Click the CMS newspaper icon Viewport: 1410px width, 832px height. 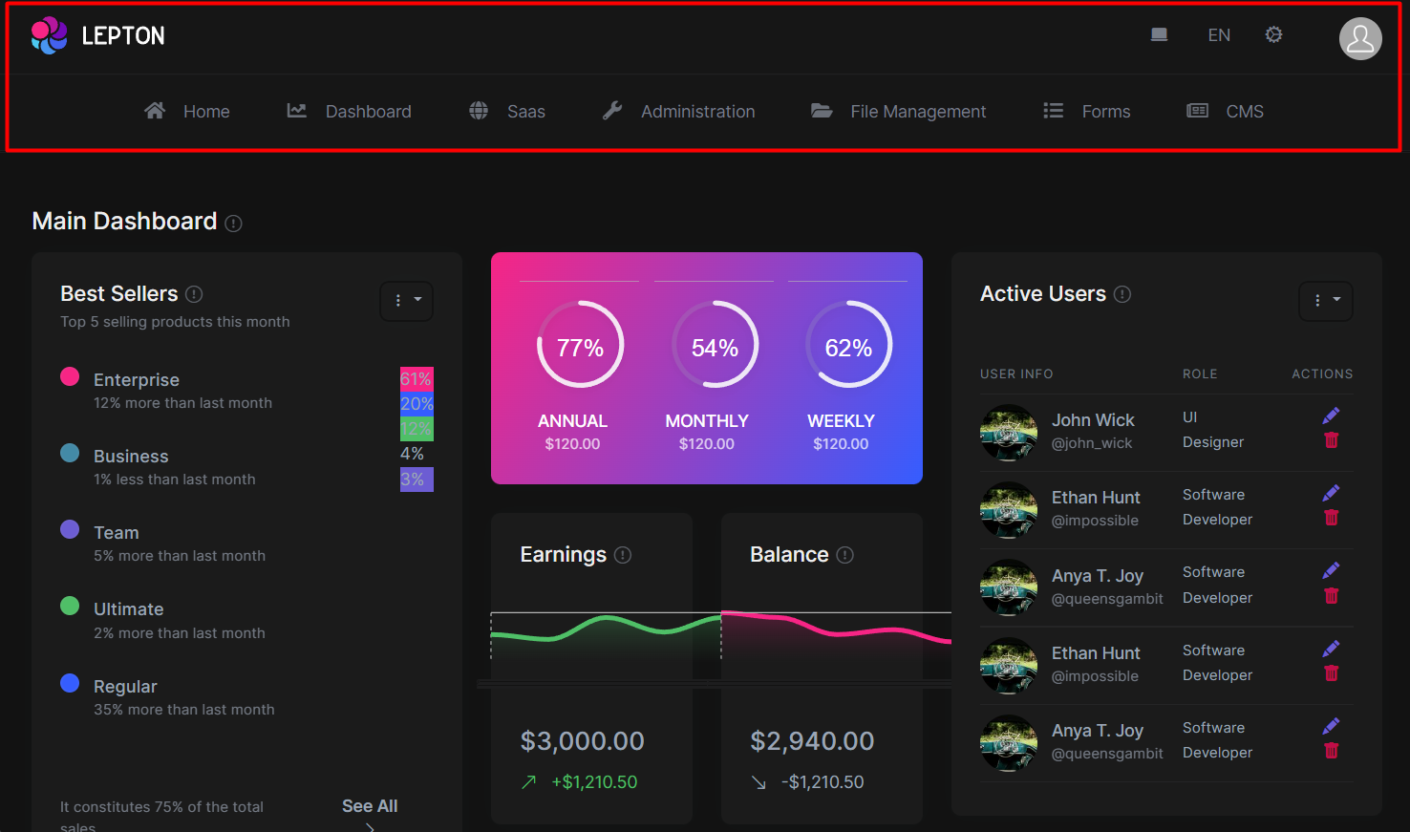pyautogui.click(x=1197, y=111)
